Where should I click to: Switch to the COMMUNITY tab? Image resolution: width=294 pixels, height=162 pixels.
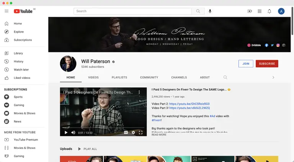(x=149, y=77)
